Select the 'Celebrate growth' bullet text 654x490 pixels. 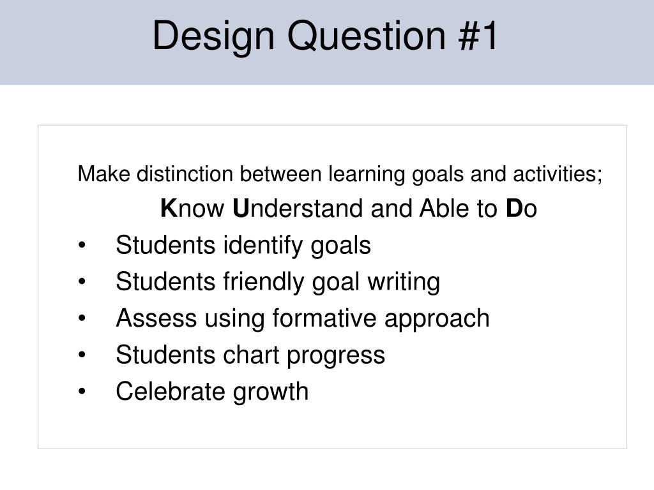pos(212,392)
